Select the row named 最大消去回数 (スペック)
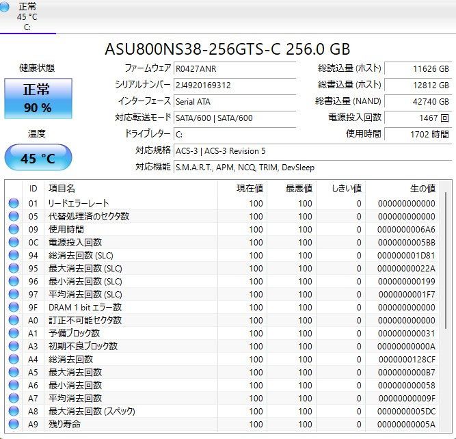Image resolution: width=456 pixels, height=439 pixels. pos(222,411)
